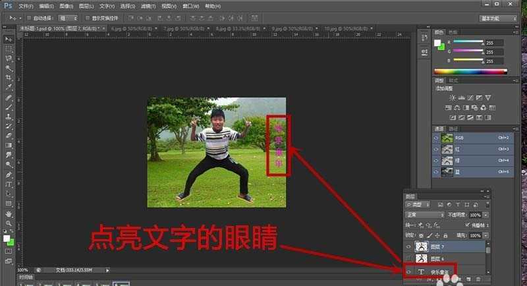Open the layer blend mode 正常 dropdown
This screenshot has height=286, width=527.
tap(424, 215)
